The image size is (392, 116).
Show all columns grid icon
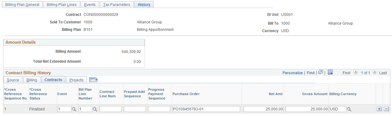click(94, 80)
